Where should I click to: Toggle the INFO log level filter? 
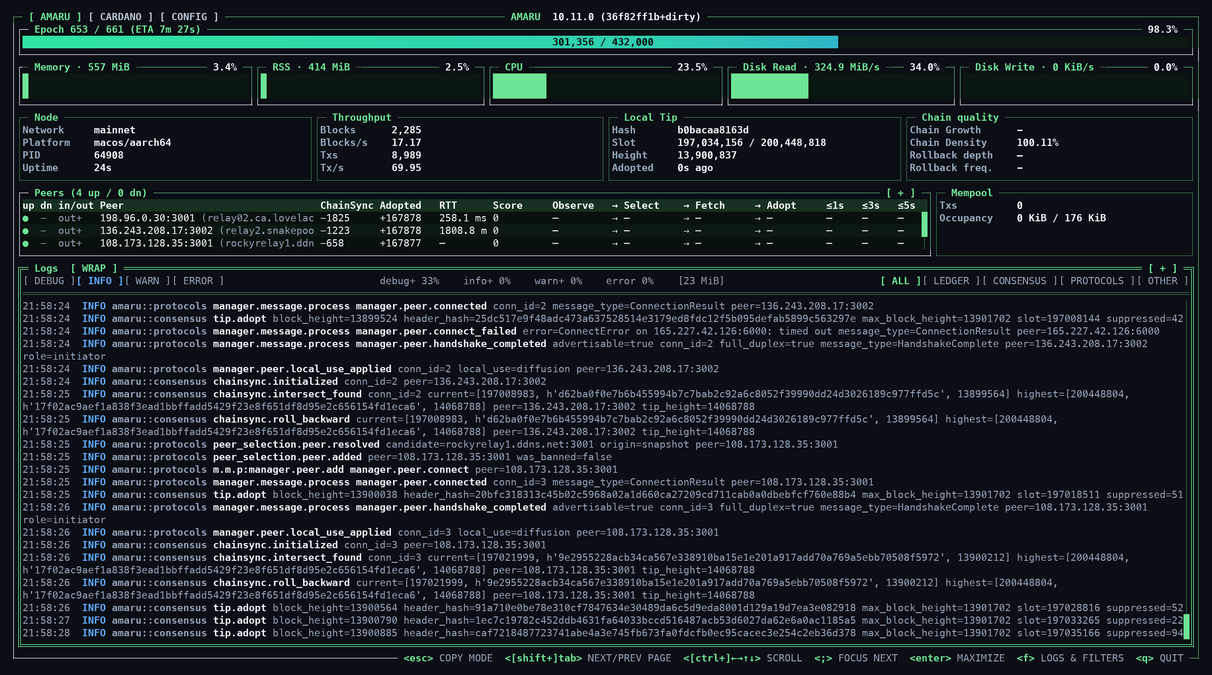100,281
